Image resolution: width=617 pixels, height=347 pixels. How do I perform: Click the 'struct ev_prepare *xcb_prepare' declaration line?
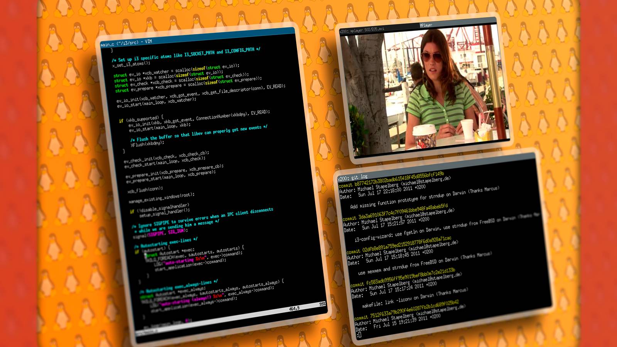coord(188,84)
